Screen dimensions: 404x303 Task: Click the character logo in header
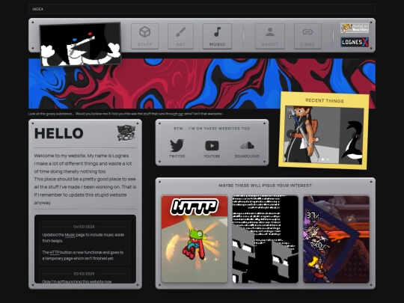(80, 44)
